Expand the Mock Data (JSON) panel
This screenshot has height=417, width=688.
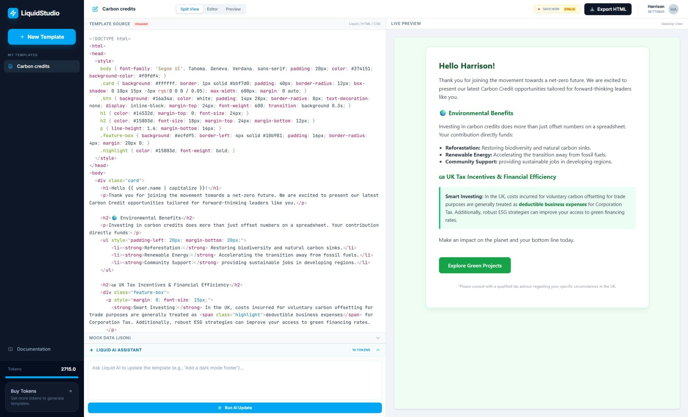coord(378,338)
